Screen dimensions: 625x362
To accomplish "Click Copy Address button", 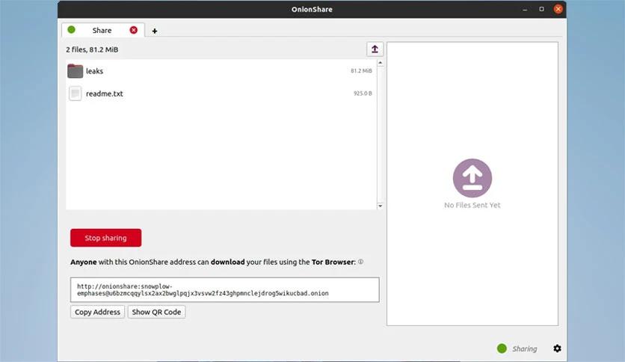I will pyautogui.click(x=97, y=312).
